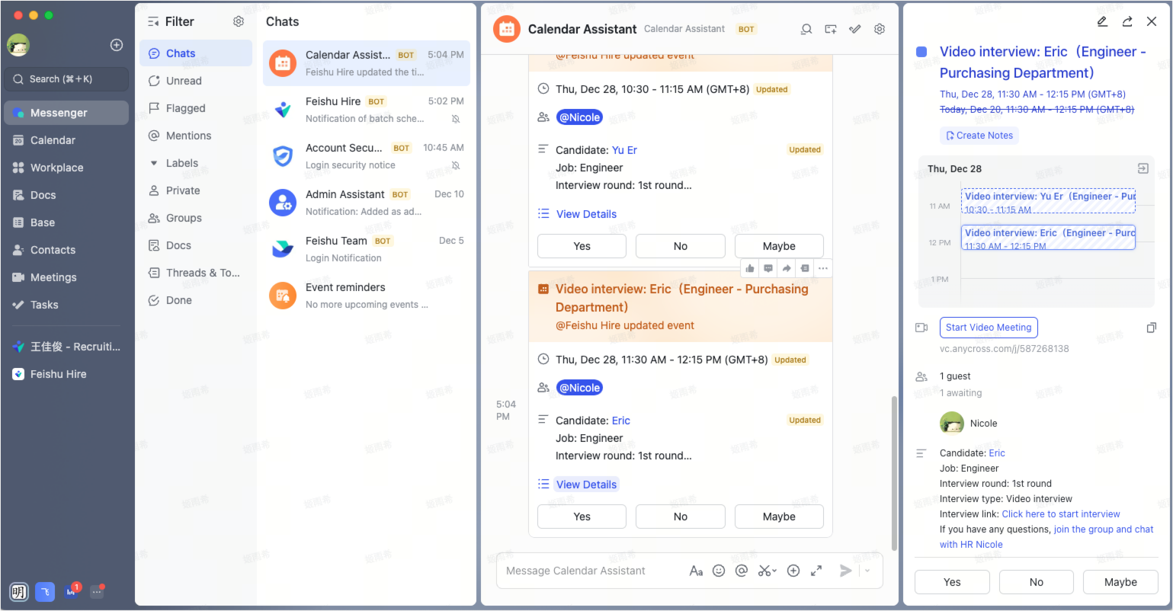
Task: Copy the video meeting link
Action: point(1151,328)
